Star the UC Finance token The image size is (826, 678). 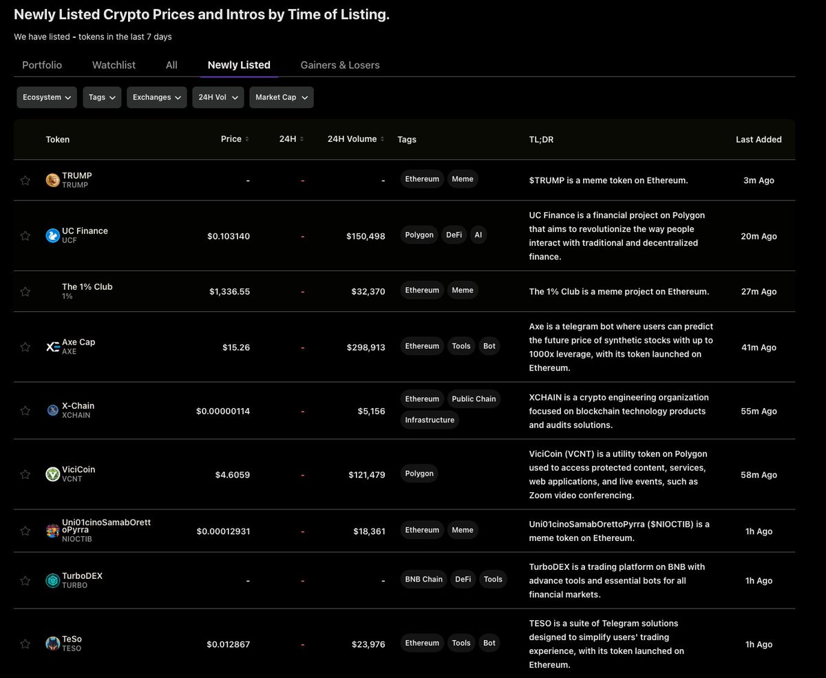coord(25,236)
